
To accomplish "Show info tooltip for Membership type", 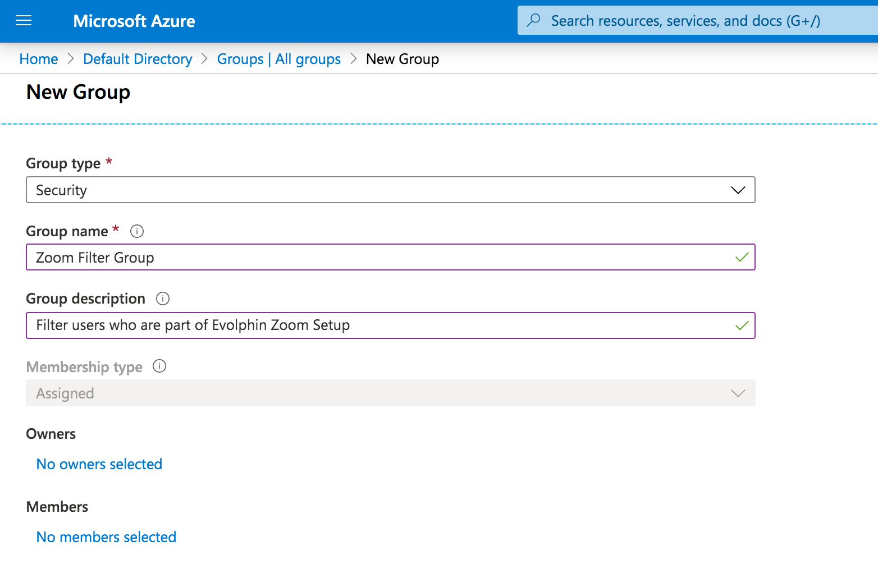I will coord(159,366).
